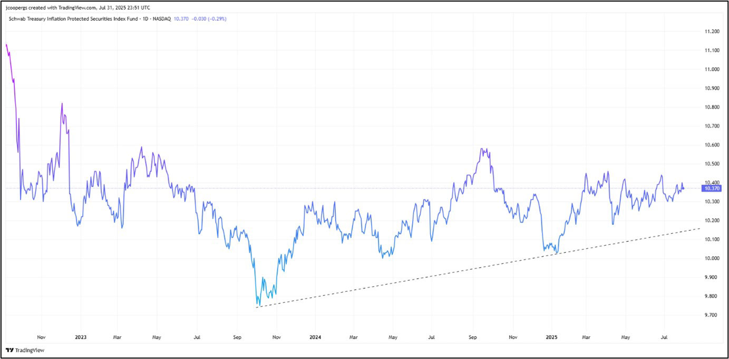Click the 10.100 price axis label
The height and width of the screenshot is (359, 729).
712,240
